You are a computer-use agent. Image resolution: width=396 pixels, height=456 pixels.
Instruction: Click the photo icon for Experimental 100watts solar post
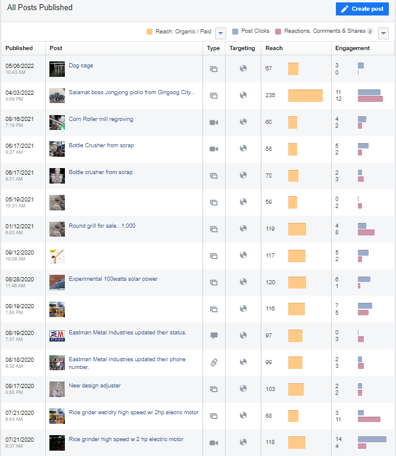click(x=214, y=283)
